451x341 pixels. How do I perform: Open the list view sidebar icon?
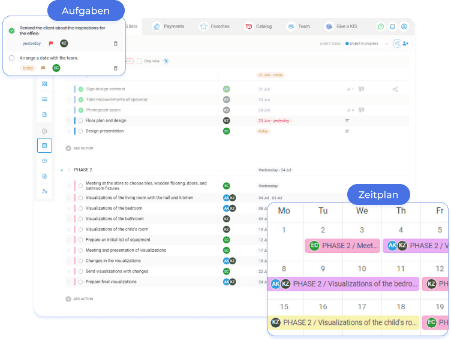coord(44,99)
